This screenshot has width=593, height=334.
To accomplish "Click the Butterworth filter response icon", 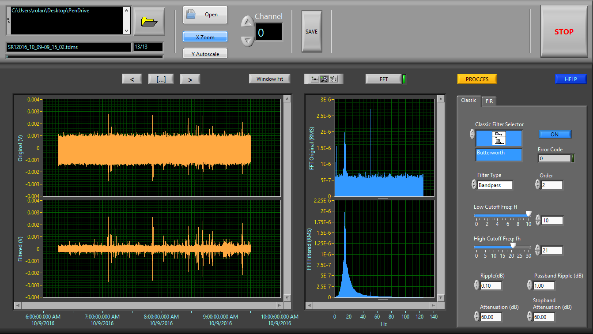I will (499, 139).
